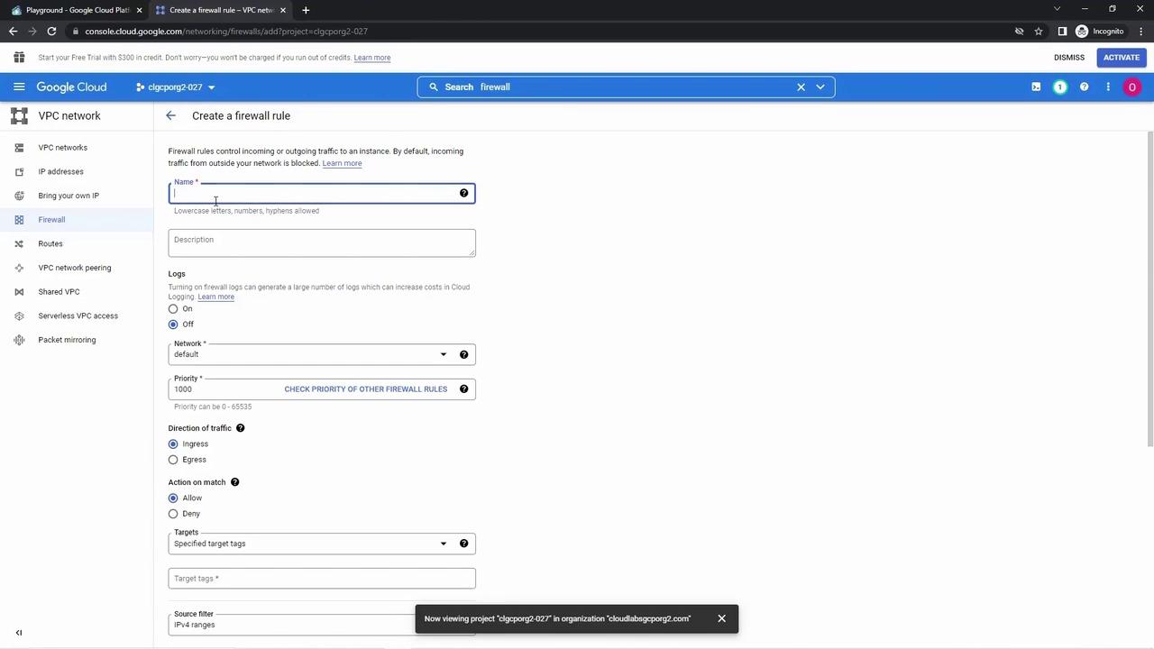1154x649 pixels.
Task: Open the account avatar menu
Action: (1132, 87)
